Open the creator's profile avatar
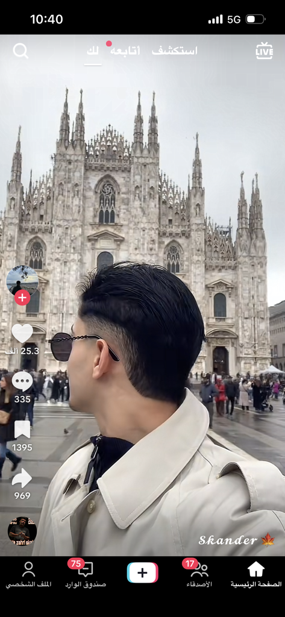 coord(22,281)
